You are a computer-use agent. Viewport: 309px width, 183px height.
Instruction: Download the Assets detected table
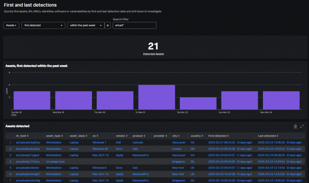pyautogui.click(x=295, y=127)
